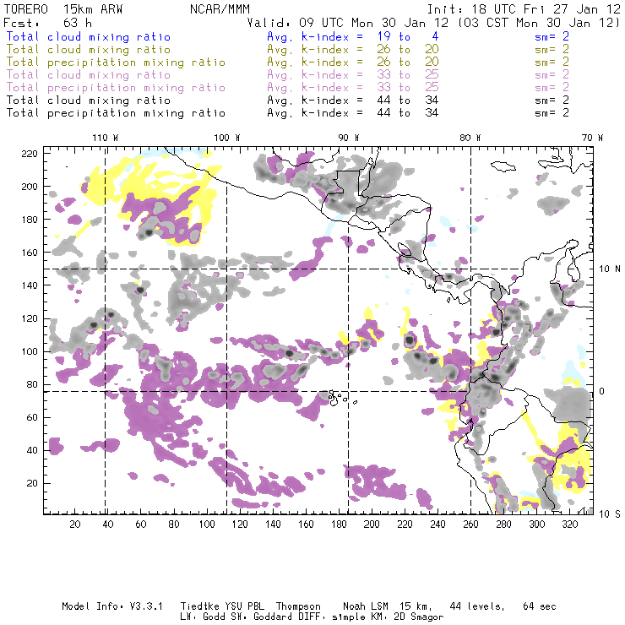625x625 pixels.
Task: Select the '0' equator latitude label
Action: pyautogui.click(x=602, y=391)
